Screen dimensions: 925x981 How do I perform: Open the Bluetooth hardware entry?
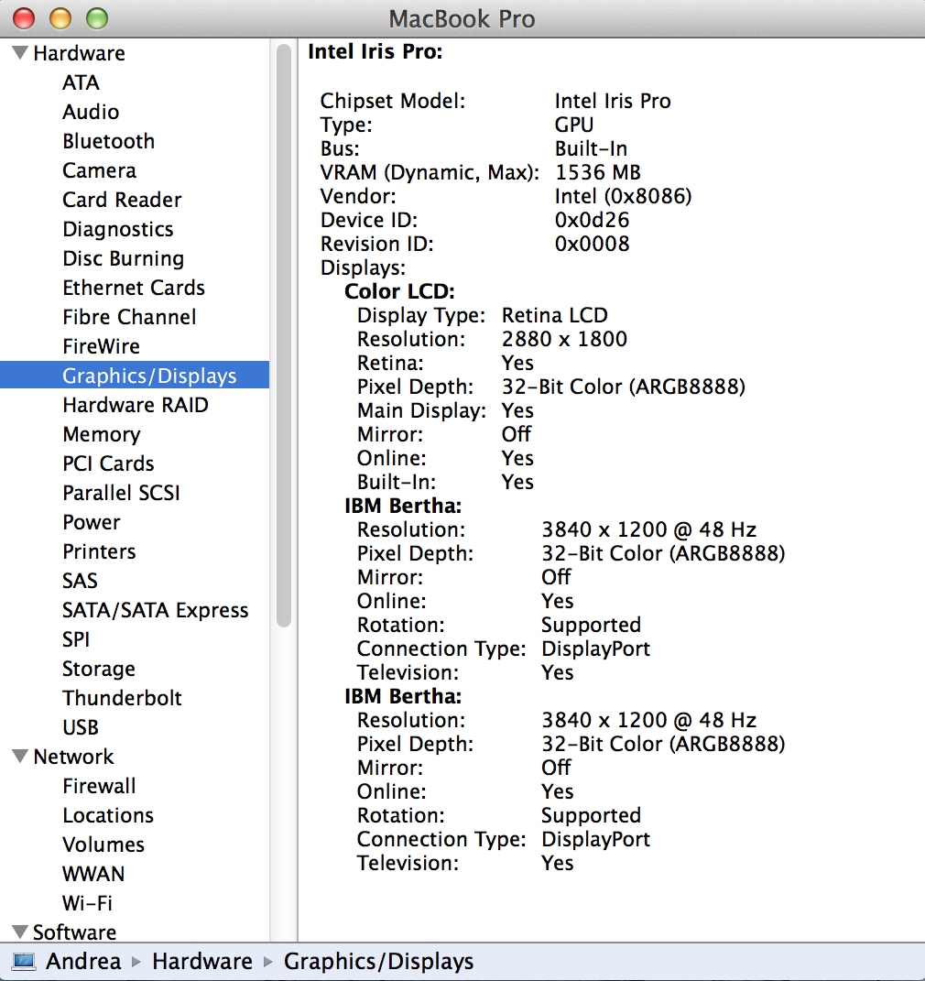pos(108,141)
